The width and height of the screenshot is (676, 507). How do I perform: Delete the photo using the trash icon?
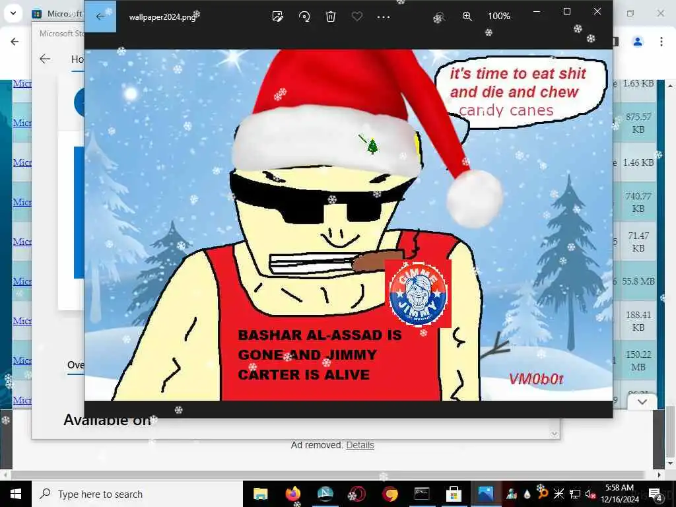click(331, 17)
